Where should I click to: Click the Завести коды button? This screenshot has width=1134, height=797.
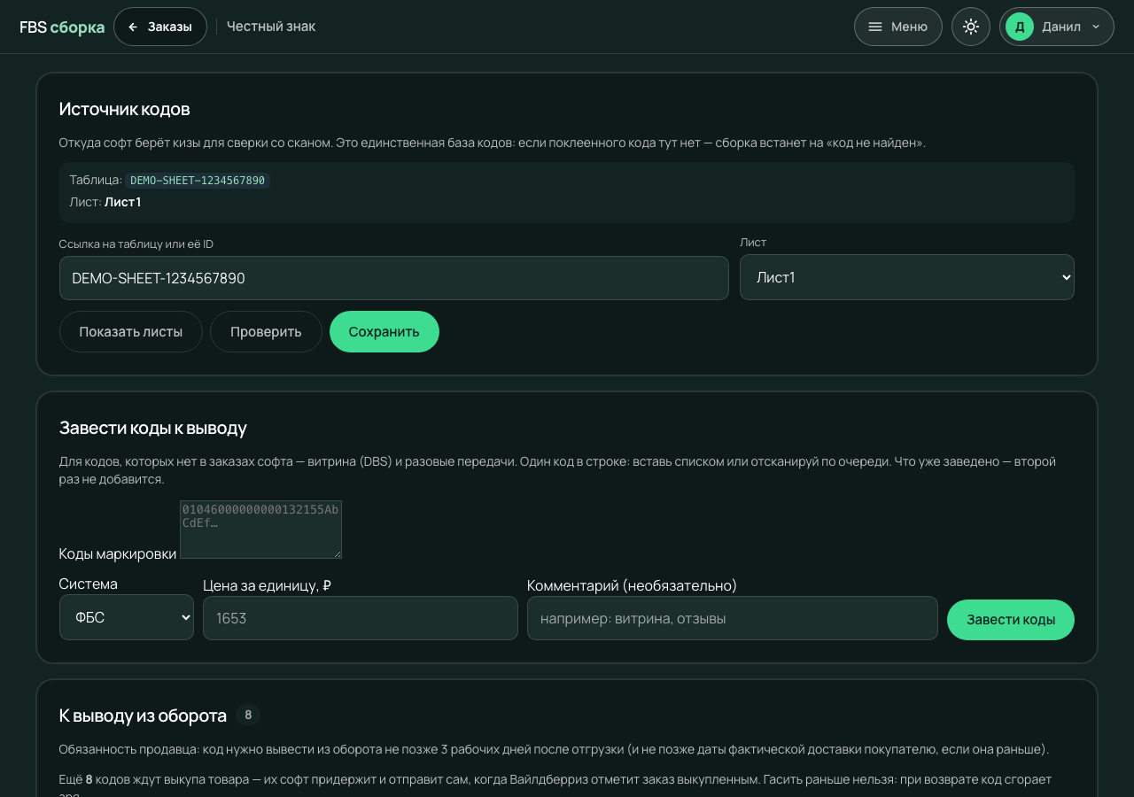pos(1011,620)
